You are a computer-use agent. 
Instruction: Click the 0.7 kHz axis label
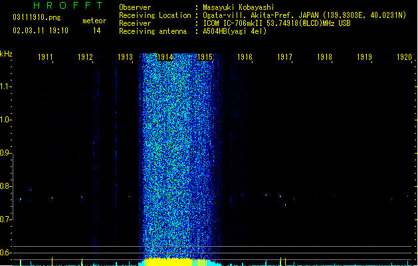click(5, 219)
